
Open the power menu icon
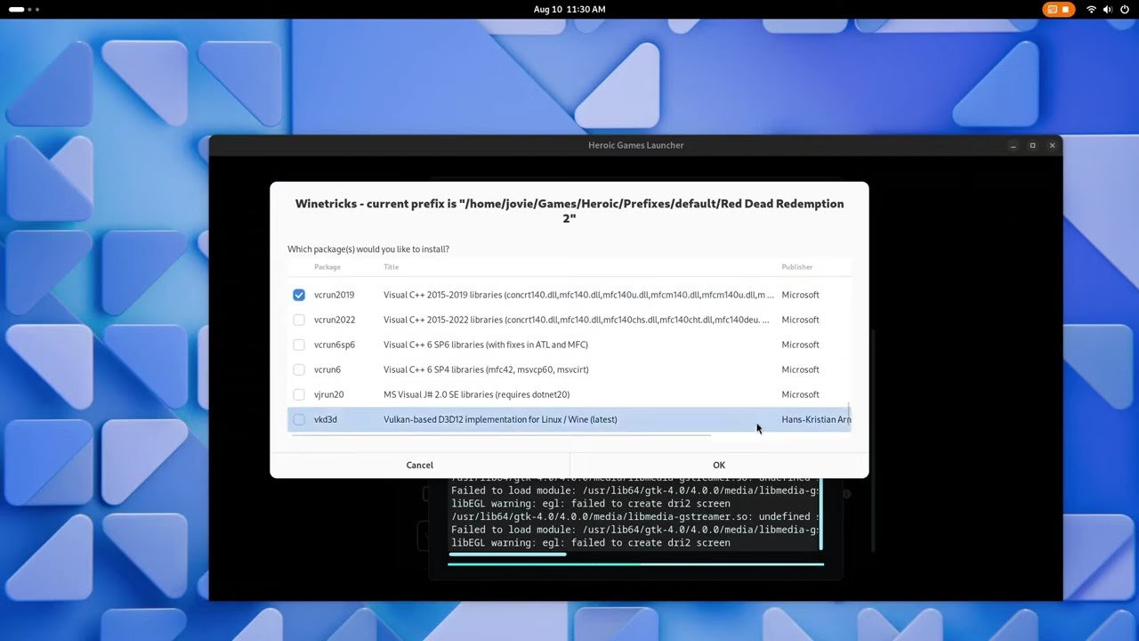pos(1125,9)
